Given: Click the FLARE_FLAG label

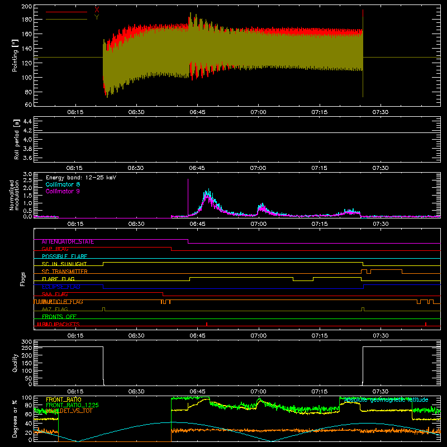Looking at the screenshot, I should coord(58,279).
